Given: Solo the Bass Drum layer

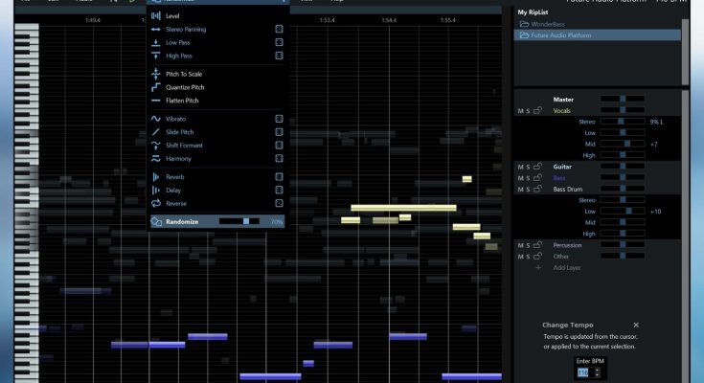Looking at the screenshot, I should (529, 190).
